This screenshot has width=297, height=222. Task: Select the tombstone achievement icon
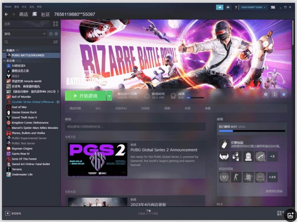248,156
